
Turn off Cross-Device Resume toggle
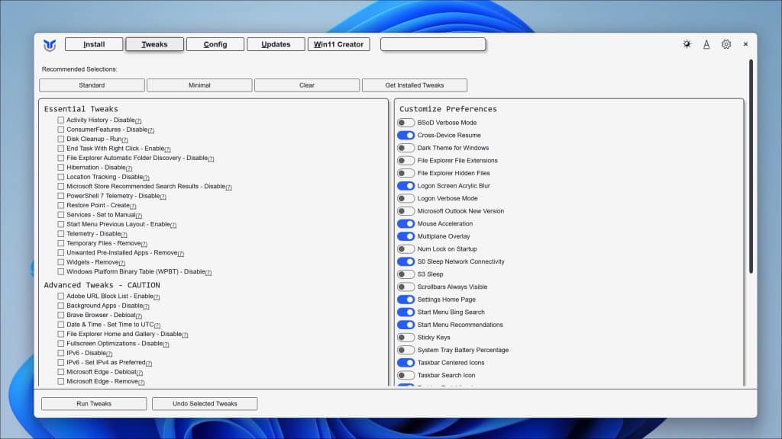coord(406,136)
